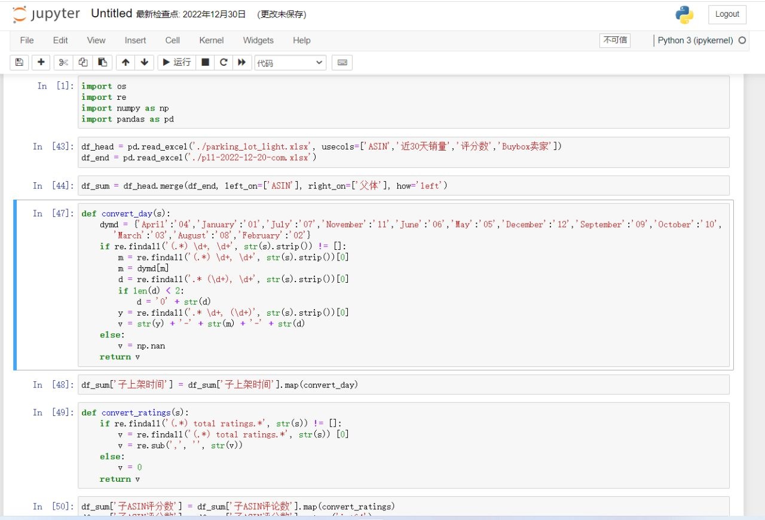Interrupt the kernel with stop icon
The height and width of the screenshot is (520, 765).
point(206,62)
